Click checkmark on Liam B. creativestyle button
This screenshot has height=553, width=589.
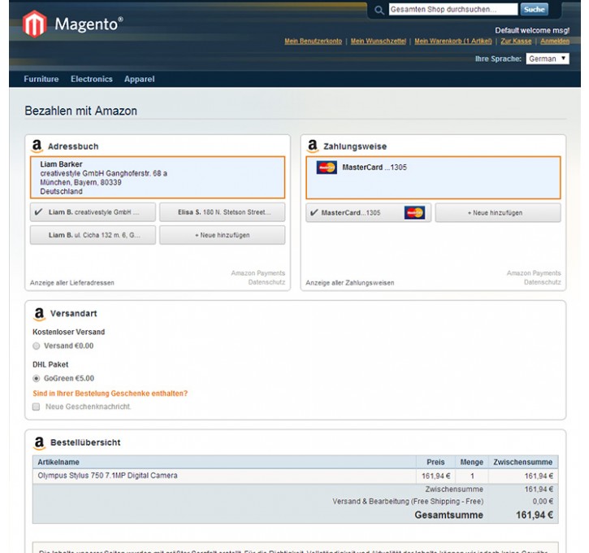click(38, 212)
